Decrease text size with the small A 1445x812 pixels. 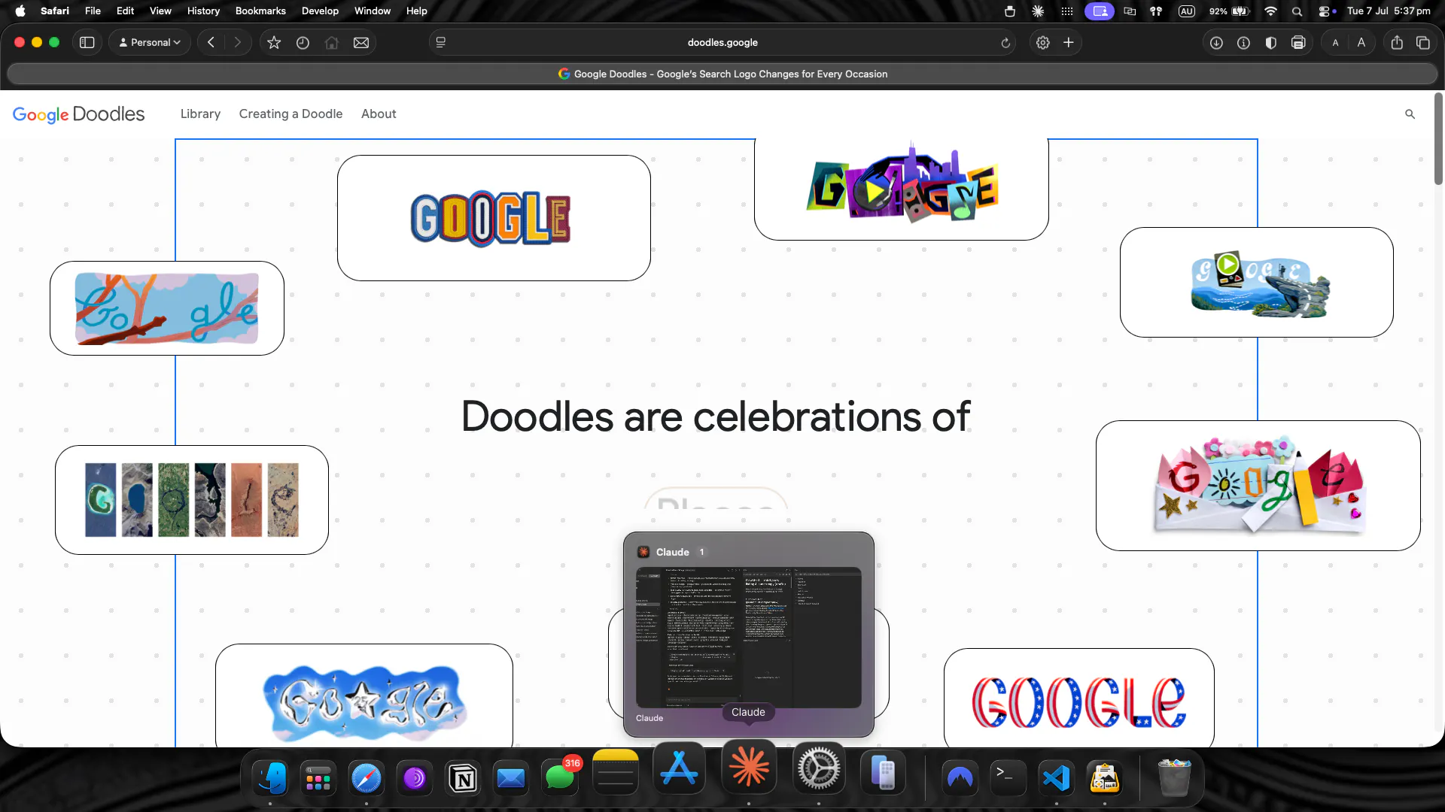(1336, 43)
